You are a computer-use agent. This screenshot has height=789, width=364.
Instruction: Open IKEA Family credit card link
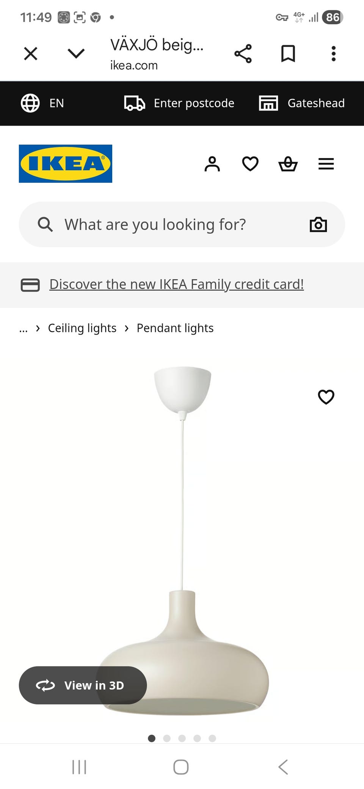(176, 284)
